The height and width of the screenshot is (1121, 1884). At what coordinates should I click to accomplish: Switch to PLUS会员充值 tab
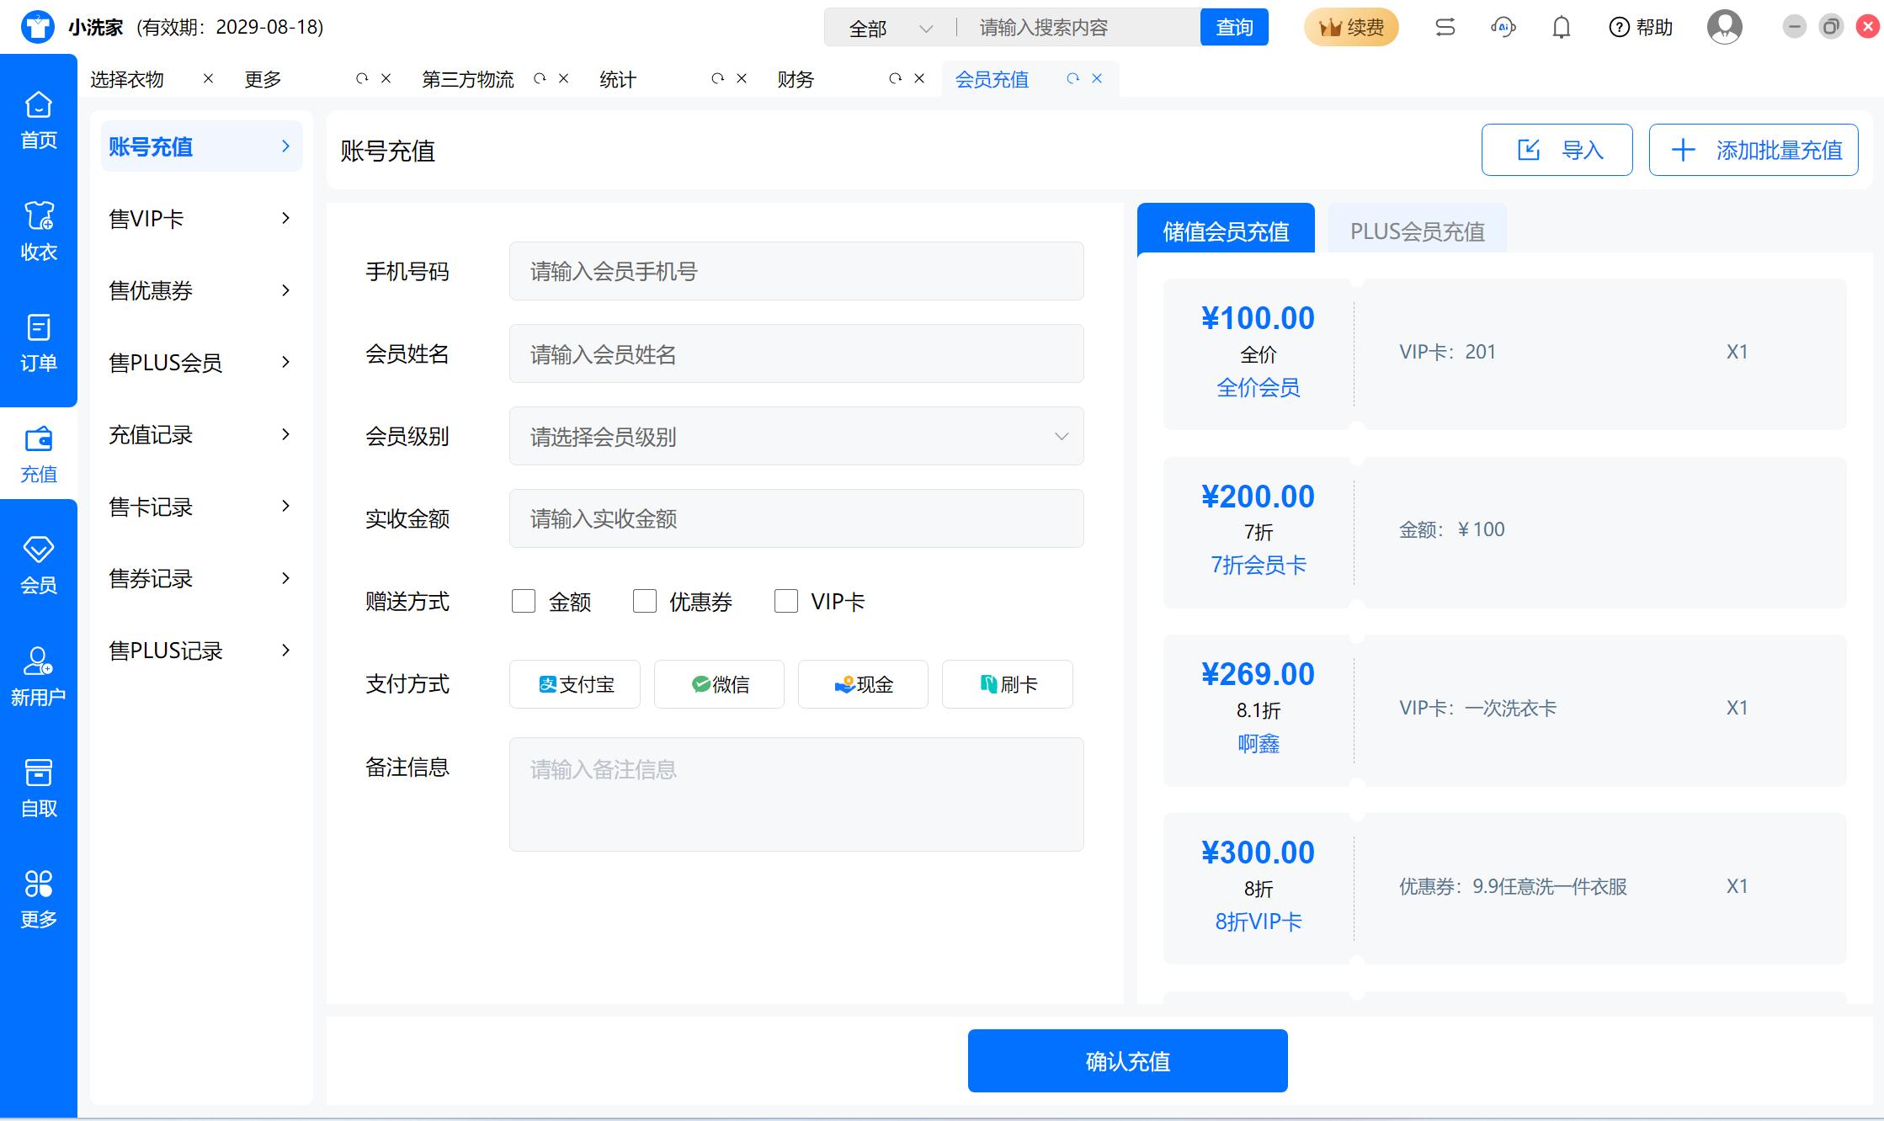(1417, 231)
